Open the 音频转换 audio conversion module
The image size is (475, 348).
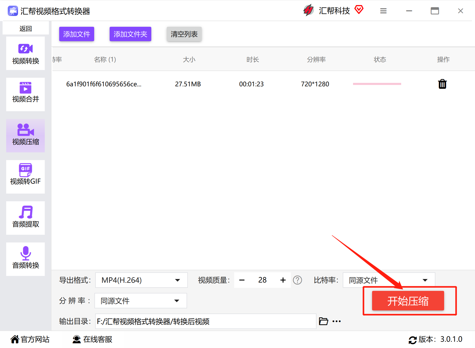point(25,259)
